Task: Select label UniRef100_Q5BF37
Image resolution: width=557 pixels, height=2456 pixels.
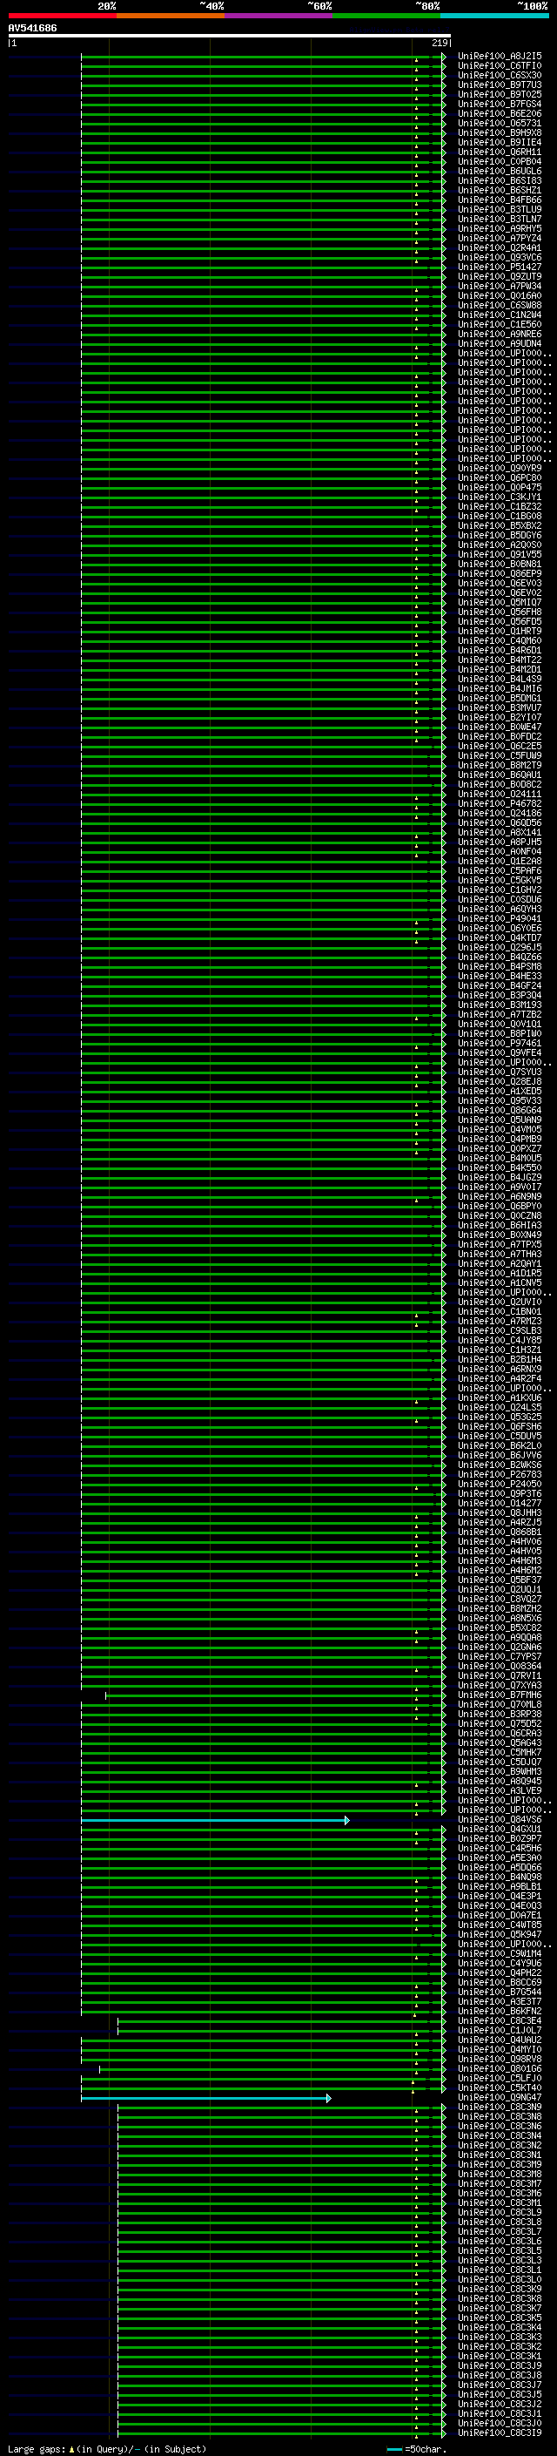Action: point(500,1580)
